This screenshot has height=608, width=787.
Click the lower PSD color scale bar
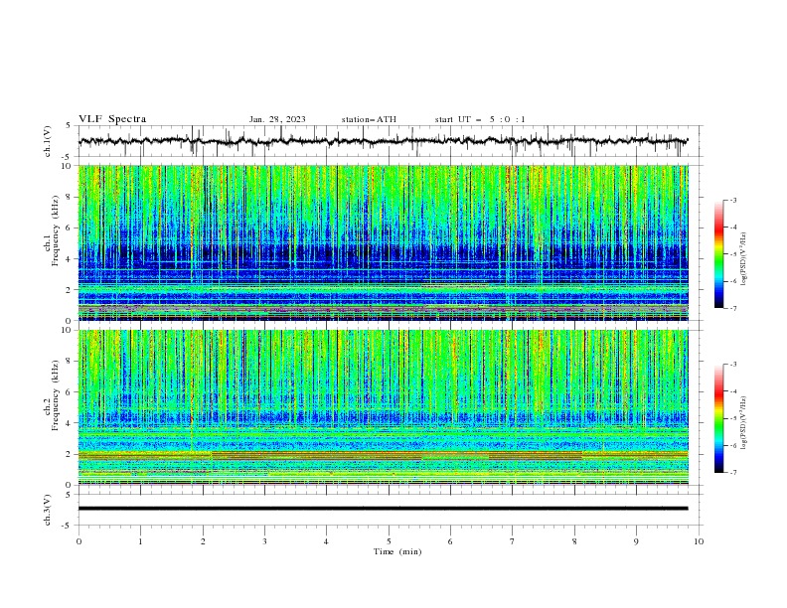[x=718, y=418]
